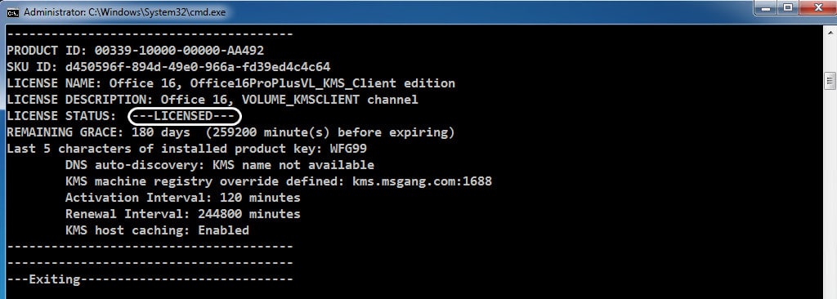Click the cmd.exe icon in title bar
The width and height of the screenshot is (837, 299).
click(12, 12)
